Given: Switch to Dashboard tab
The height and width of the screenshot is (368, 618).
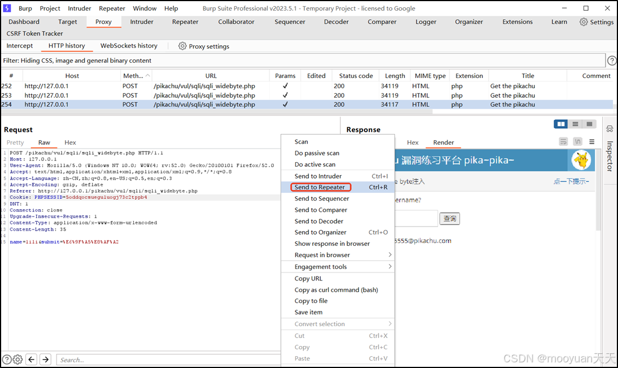Looking at the screenshot, I should pos(24,21).
